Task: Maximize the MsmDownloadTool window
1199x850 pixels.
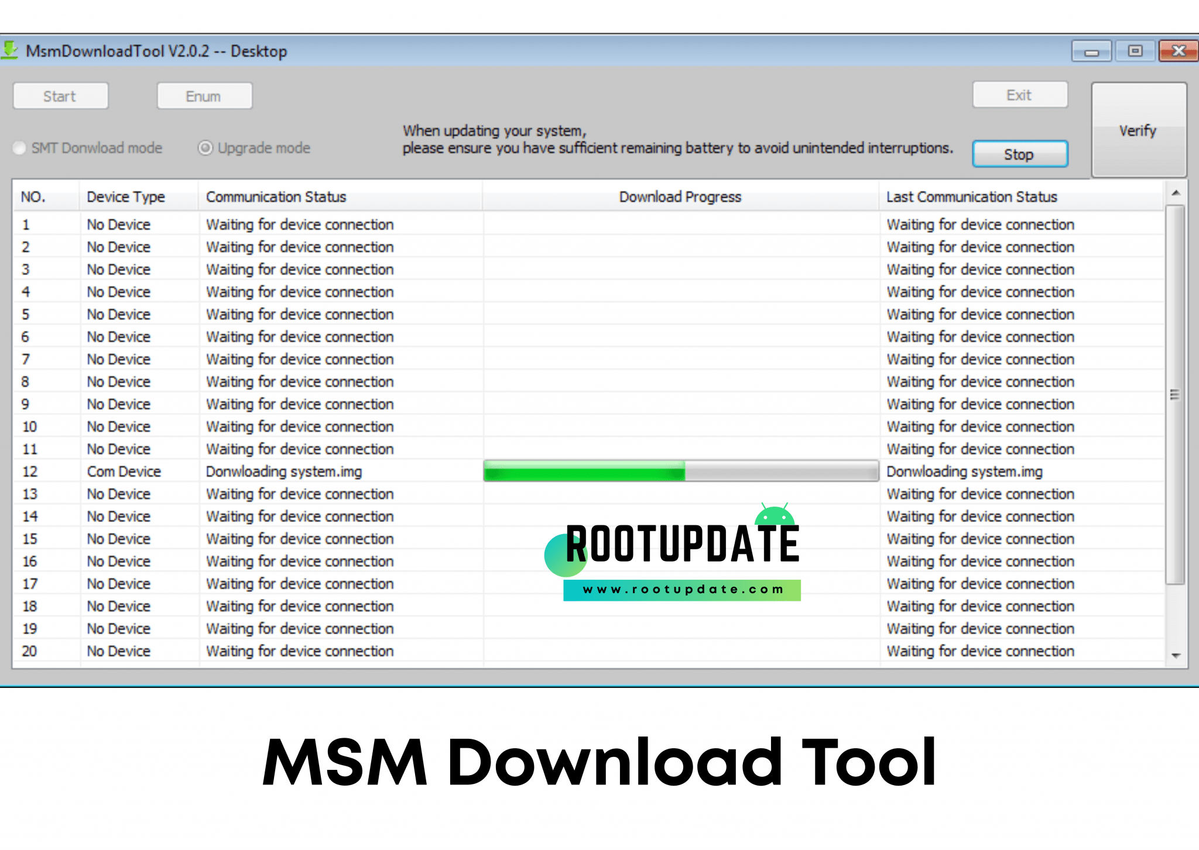Action: (x=1135, y=51)
